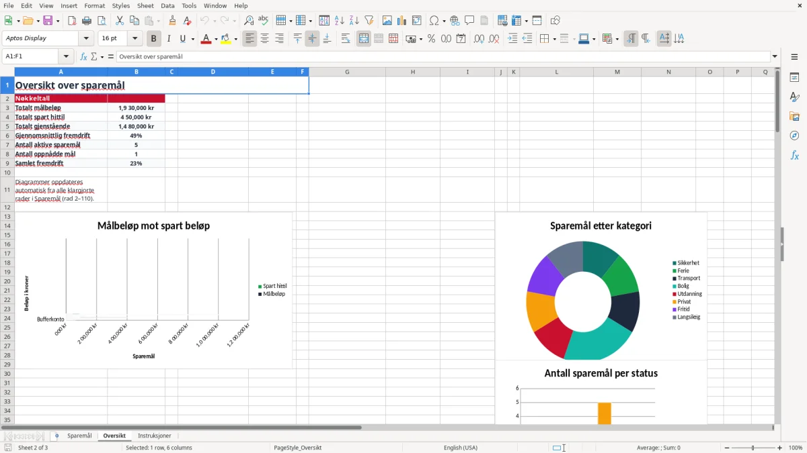Click the zoom out minus button
Screen dimensions: 807x453
(726, 448)
